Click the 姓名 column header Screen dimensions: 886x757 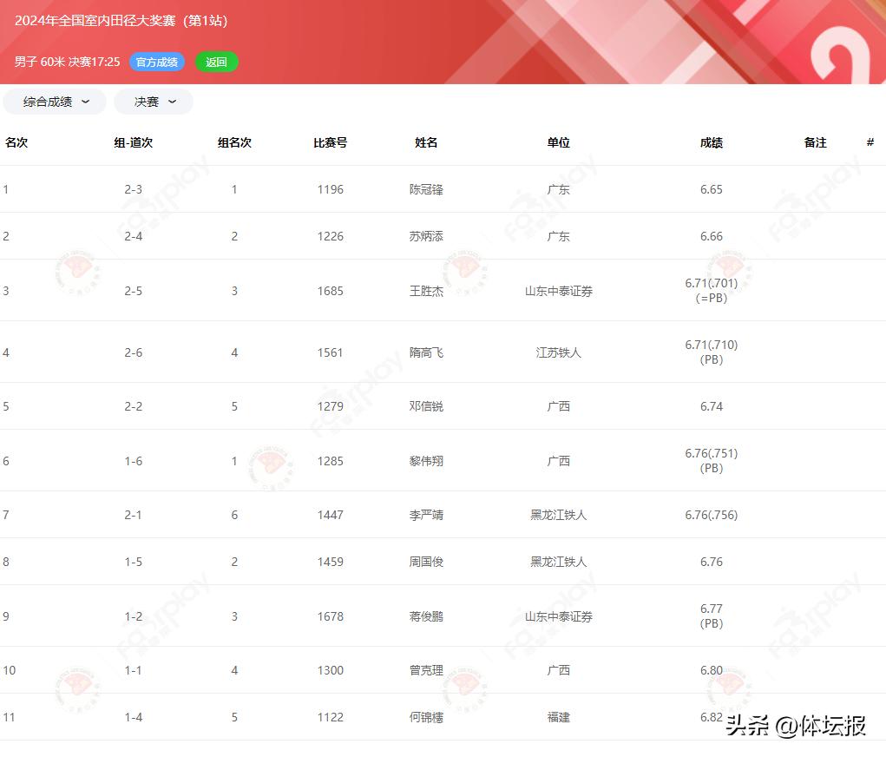click(426, 142)
